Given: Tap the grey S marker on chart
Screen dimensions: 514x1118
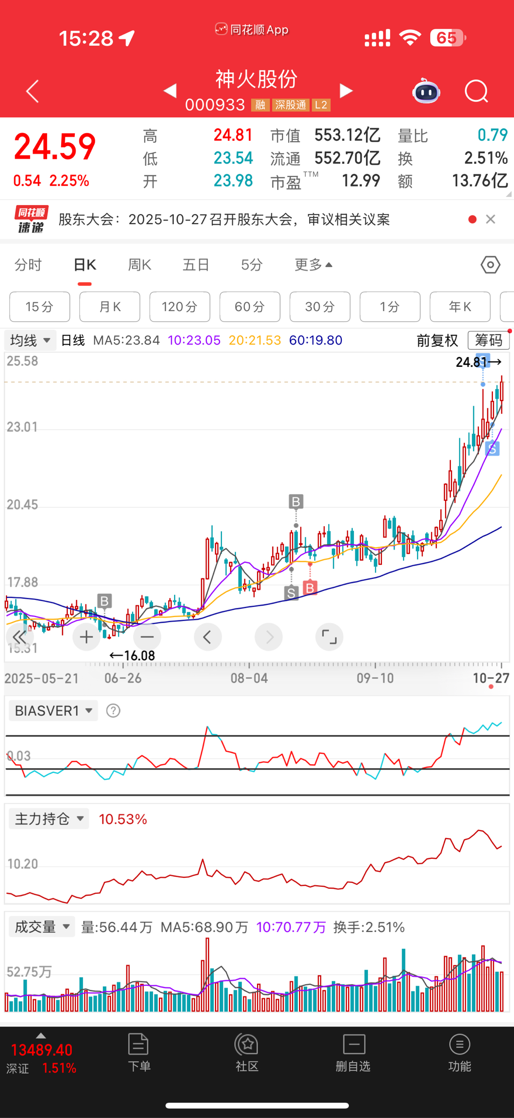Looking at the screenshot, I should point(292,593).
